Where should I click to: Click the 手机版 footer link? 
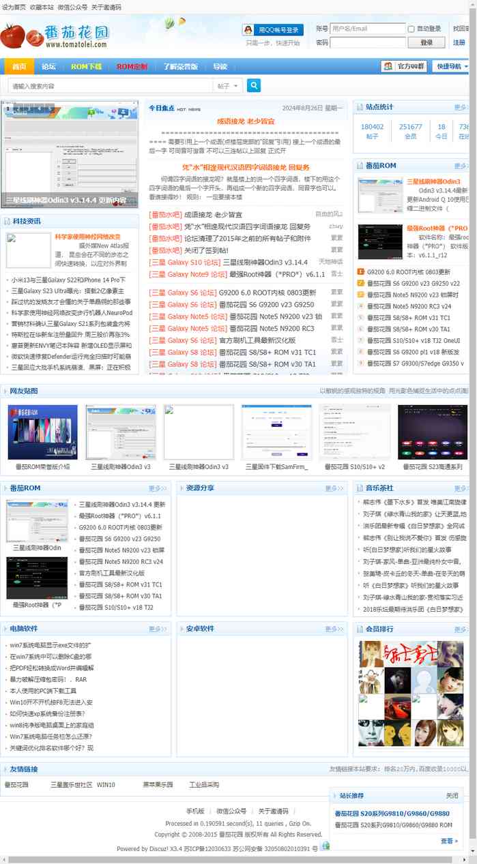(195, 811)
